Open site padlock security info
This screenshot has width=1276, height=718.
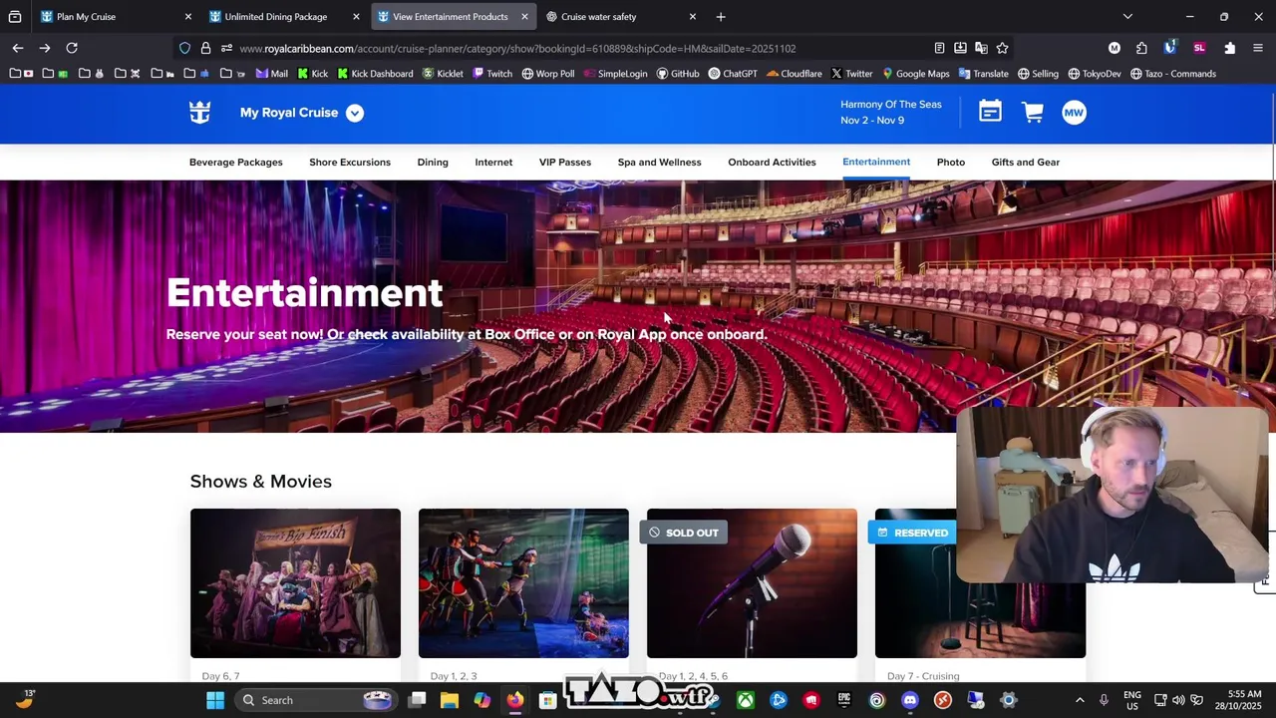205,48
